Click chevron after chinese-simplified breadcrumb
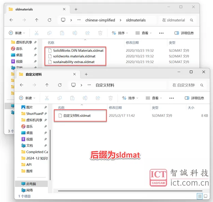 [121, 20]
